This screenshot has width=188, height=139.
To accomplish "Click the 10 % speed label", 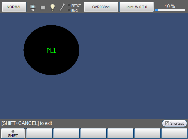I will click(170, 6).
